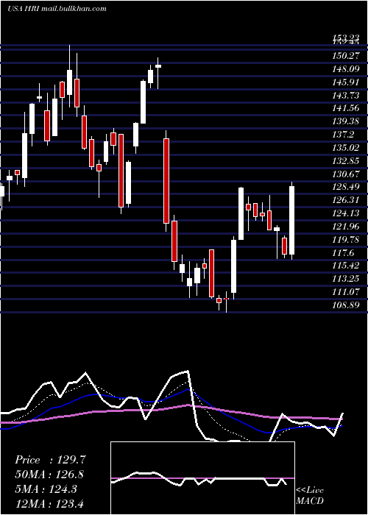Click the 'USA HRI mail.bullkhan.com' header text
This screenshot has width=368, height=515.
tap(57, 9)
